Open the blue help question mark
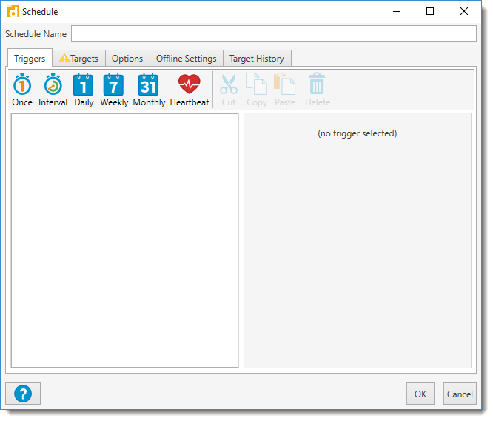The height and width of the screenshot is (421, 493). [x=23, y=394]
